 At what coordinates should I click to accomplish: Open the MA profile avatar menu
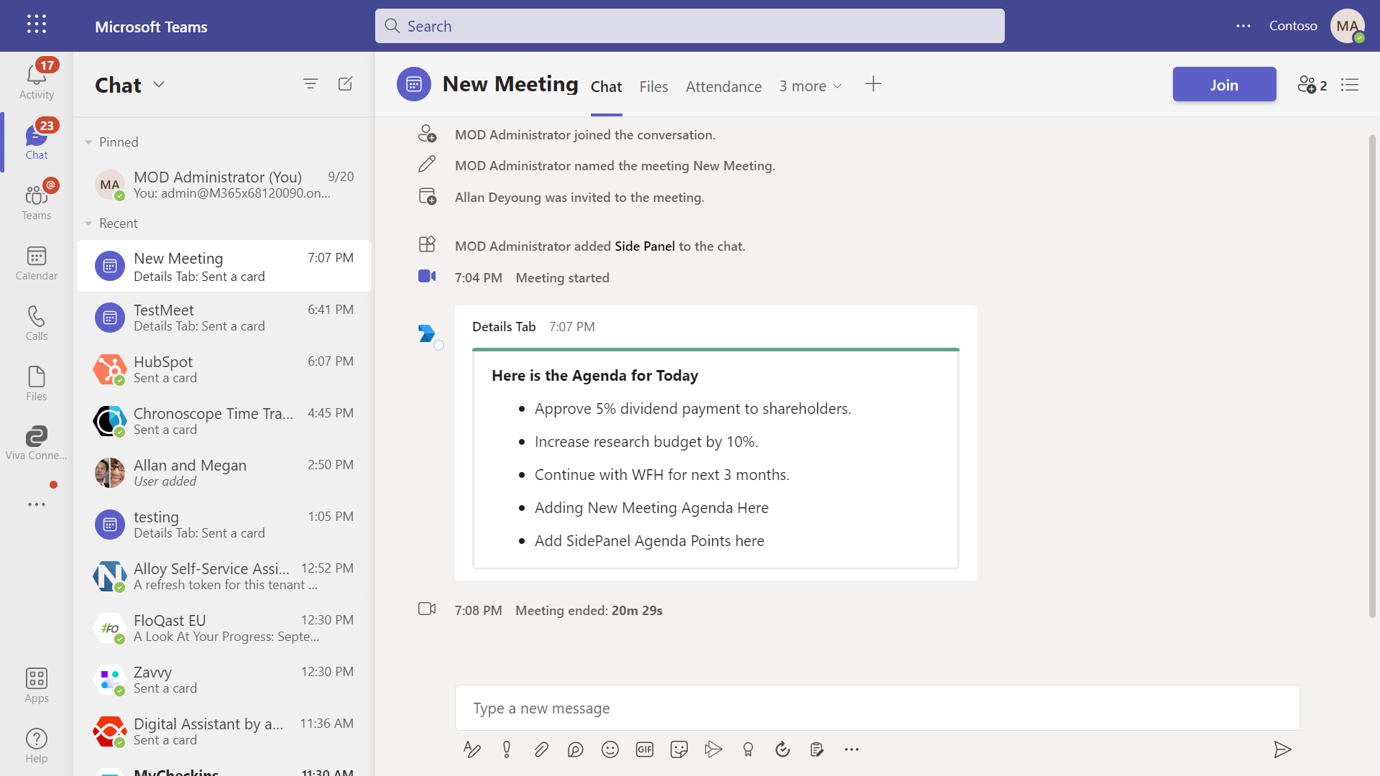1348,26
